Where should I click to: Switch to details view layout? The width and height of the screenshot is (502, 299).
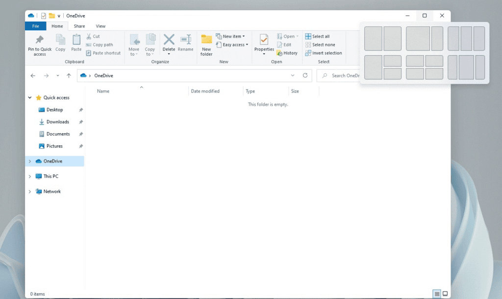(x=437, y=294)
